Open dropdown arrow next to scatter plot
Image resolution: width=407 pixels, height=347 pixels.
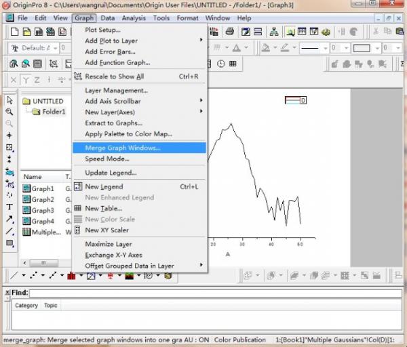(x=43, y=275)
